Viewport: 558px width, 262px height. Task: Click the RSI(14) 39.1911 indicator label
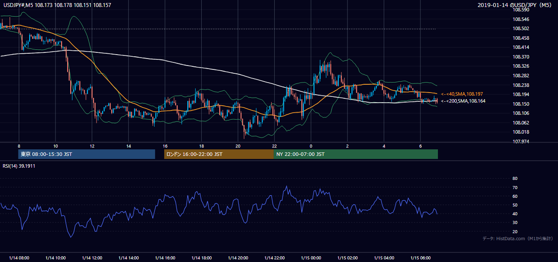coord(19,166)
